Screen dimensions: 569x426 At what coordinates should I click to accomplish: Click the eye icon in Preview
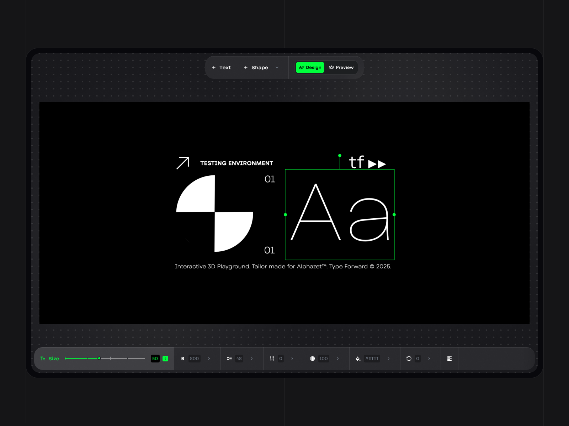[331, 67]
